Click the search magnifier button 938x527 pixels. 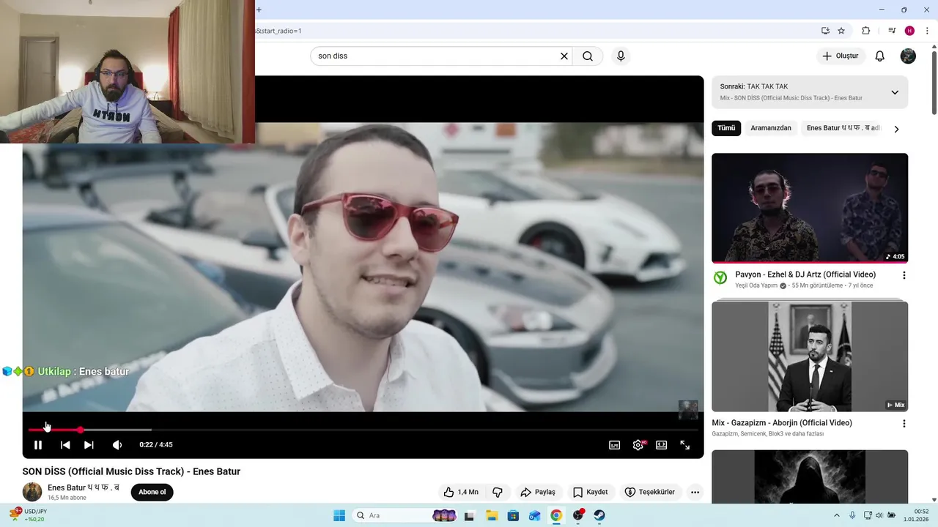(x=588, y=56)
